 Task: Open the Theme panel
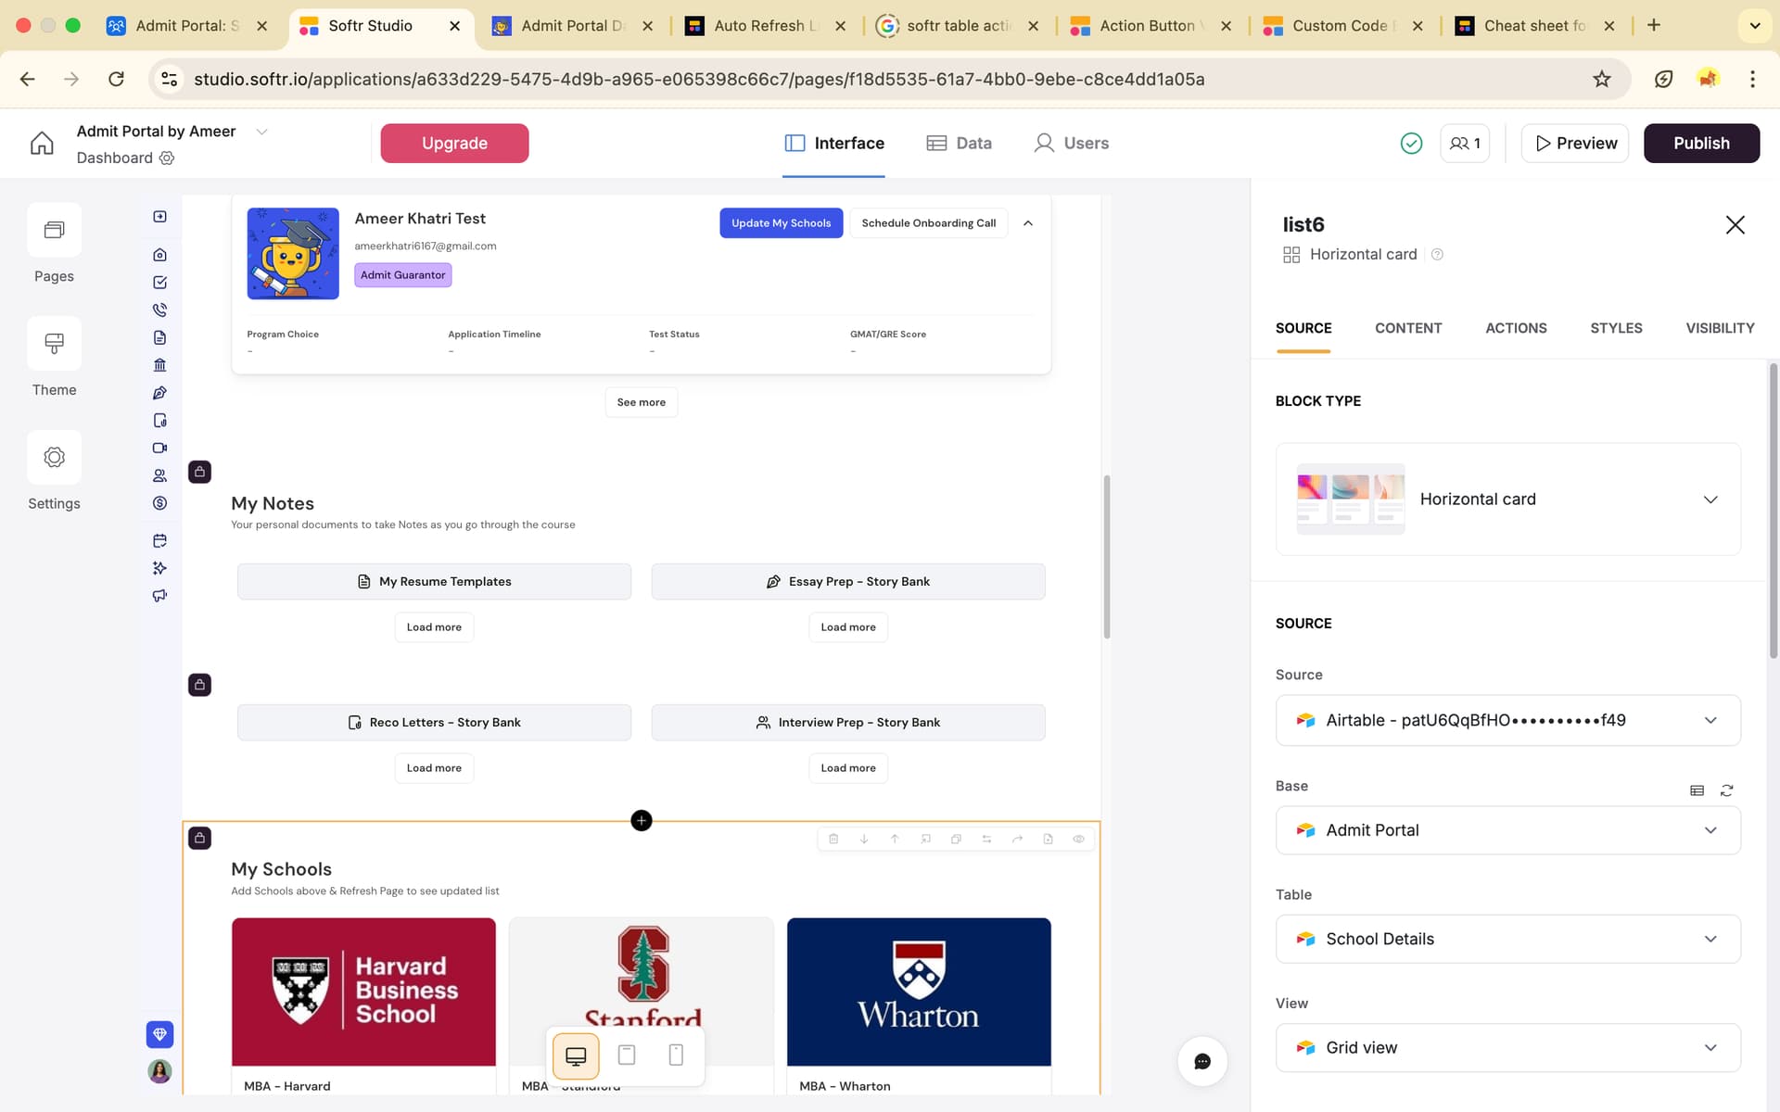[54, 357]
